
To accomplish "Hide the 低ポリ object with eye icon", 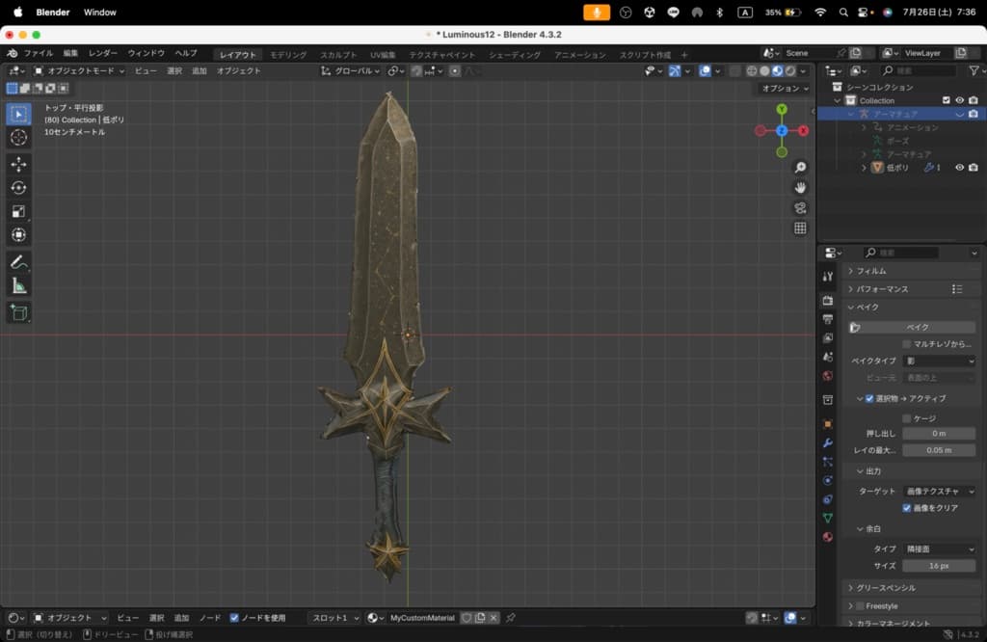I will pos(959,168).
